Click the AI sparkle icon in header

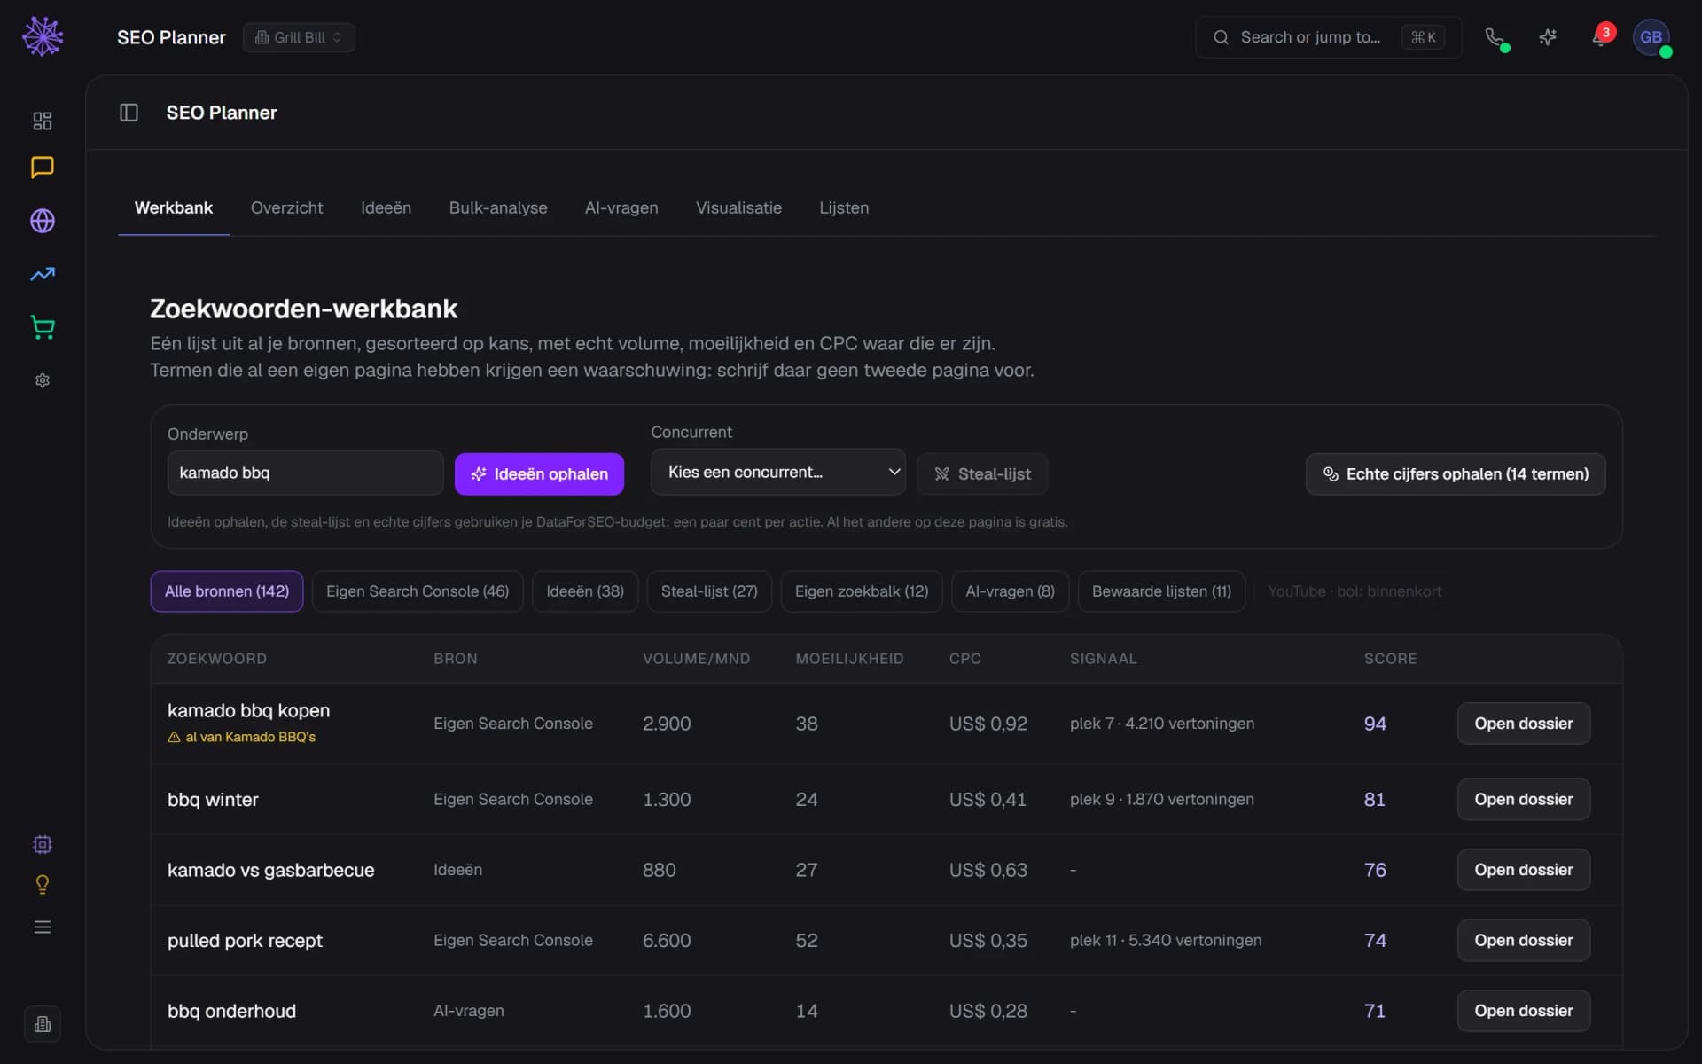[1548, 37]
